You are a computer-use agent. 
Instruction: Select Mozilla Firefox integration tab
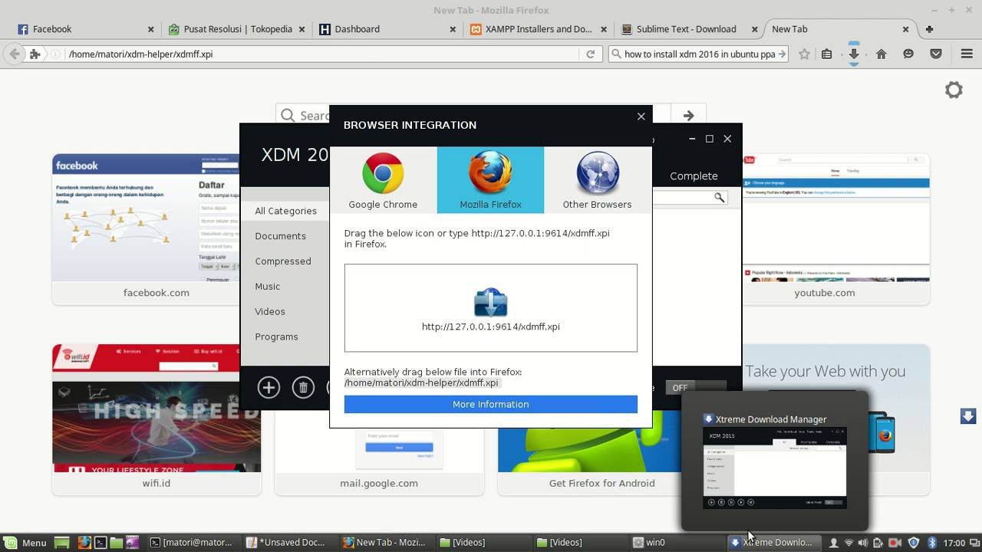tap(490, 180)
